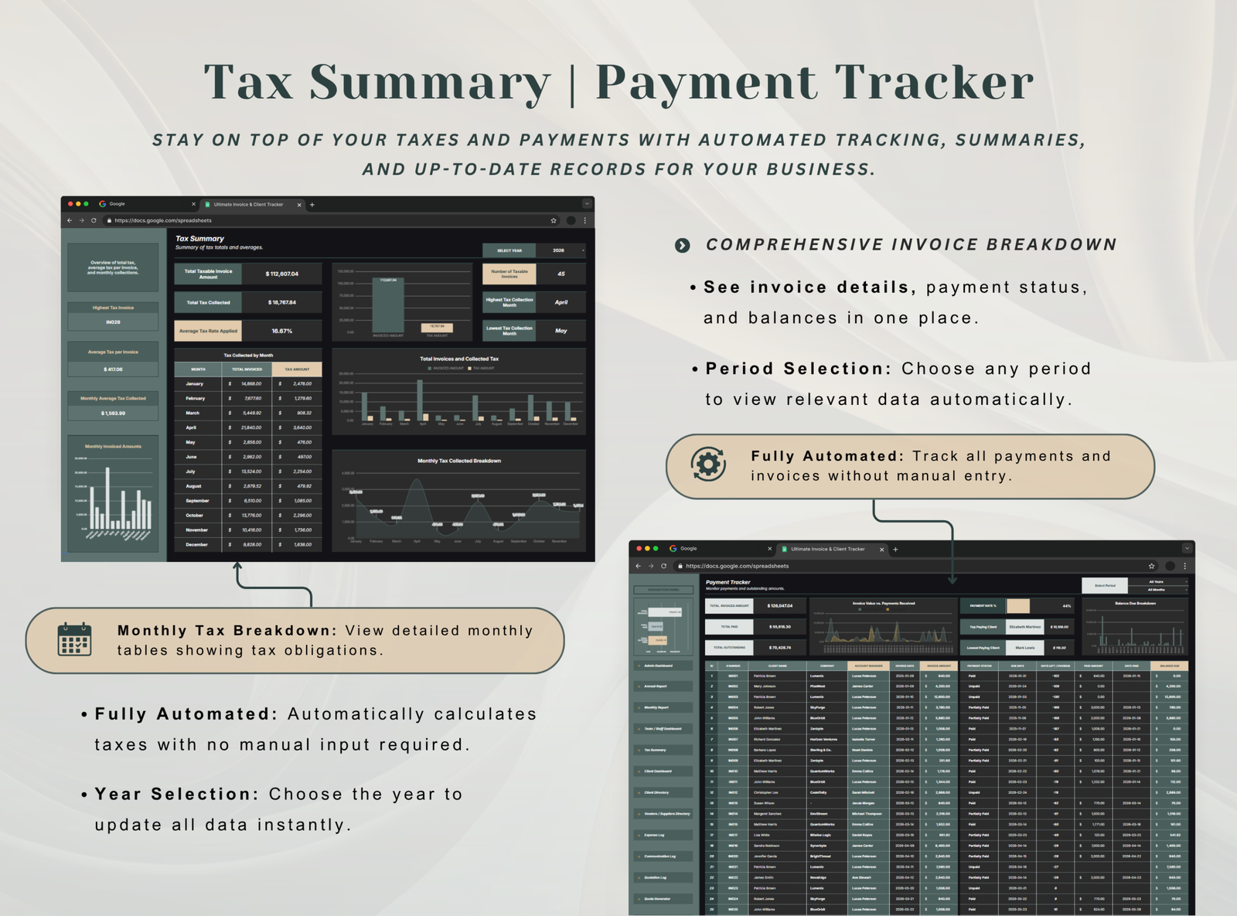Click the Tax Amount column header

tap(297, 369)
